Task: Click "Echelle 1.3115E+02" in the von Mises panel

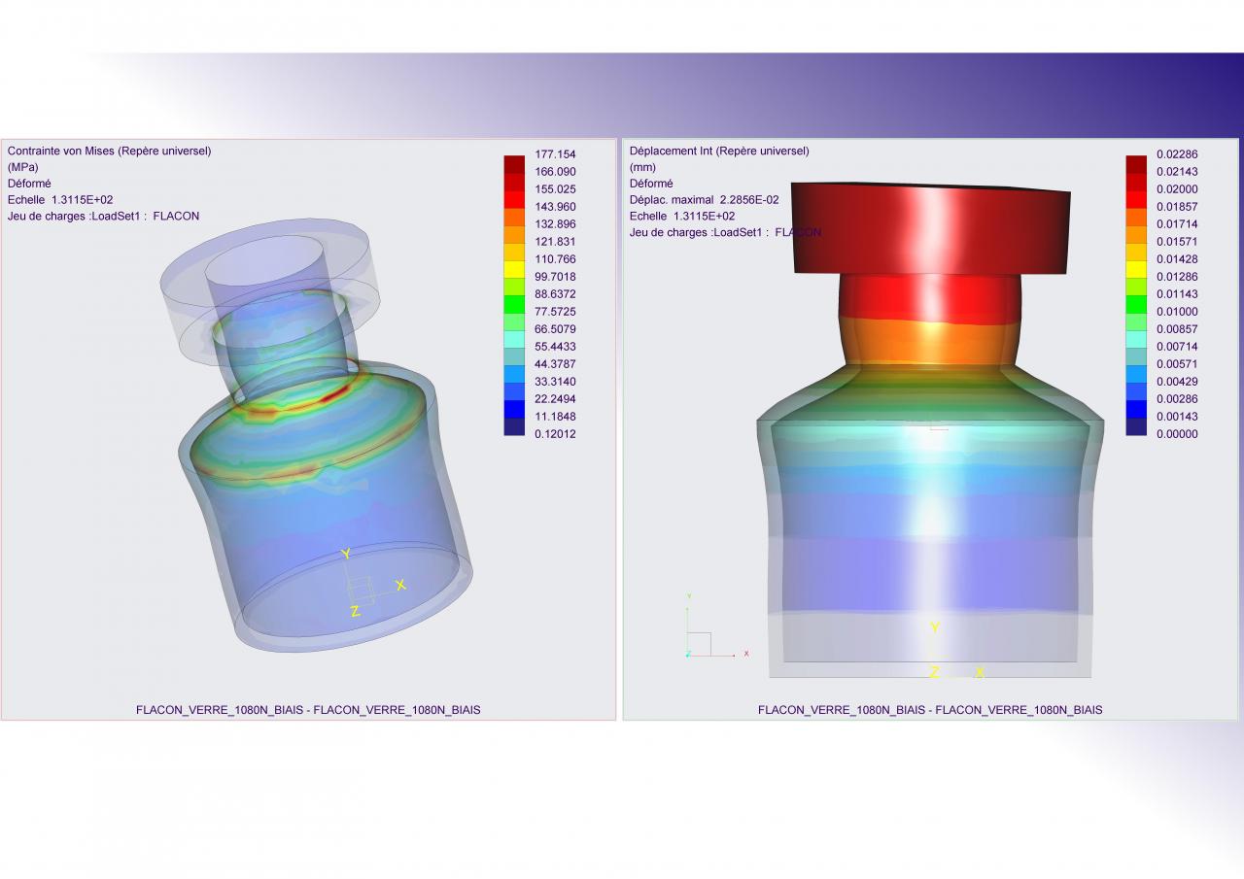Action: 60,200
